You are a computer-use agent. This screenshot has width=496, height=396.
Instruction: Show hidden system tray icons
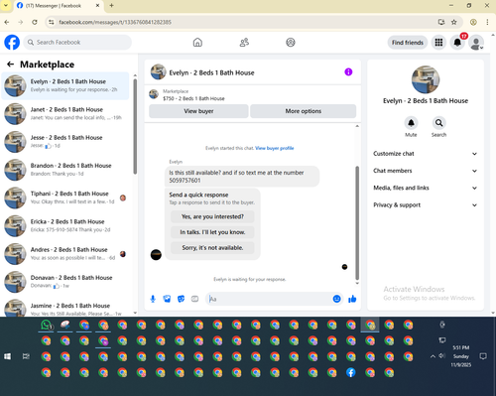(433, 356)
